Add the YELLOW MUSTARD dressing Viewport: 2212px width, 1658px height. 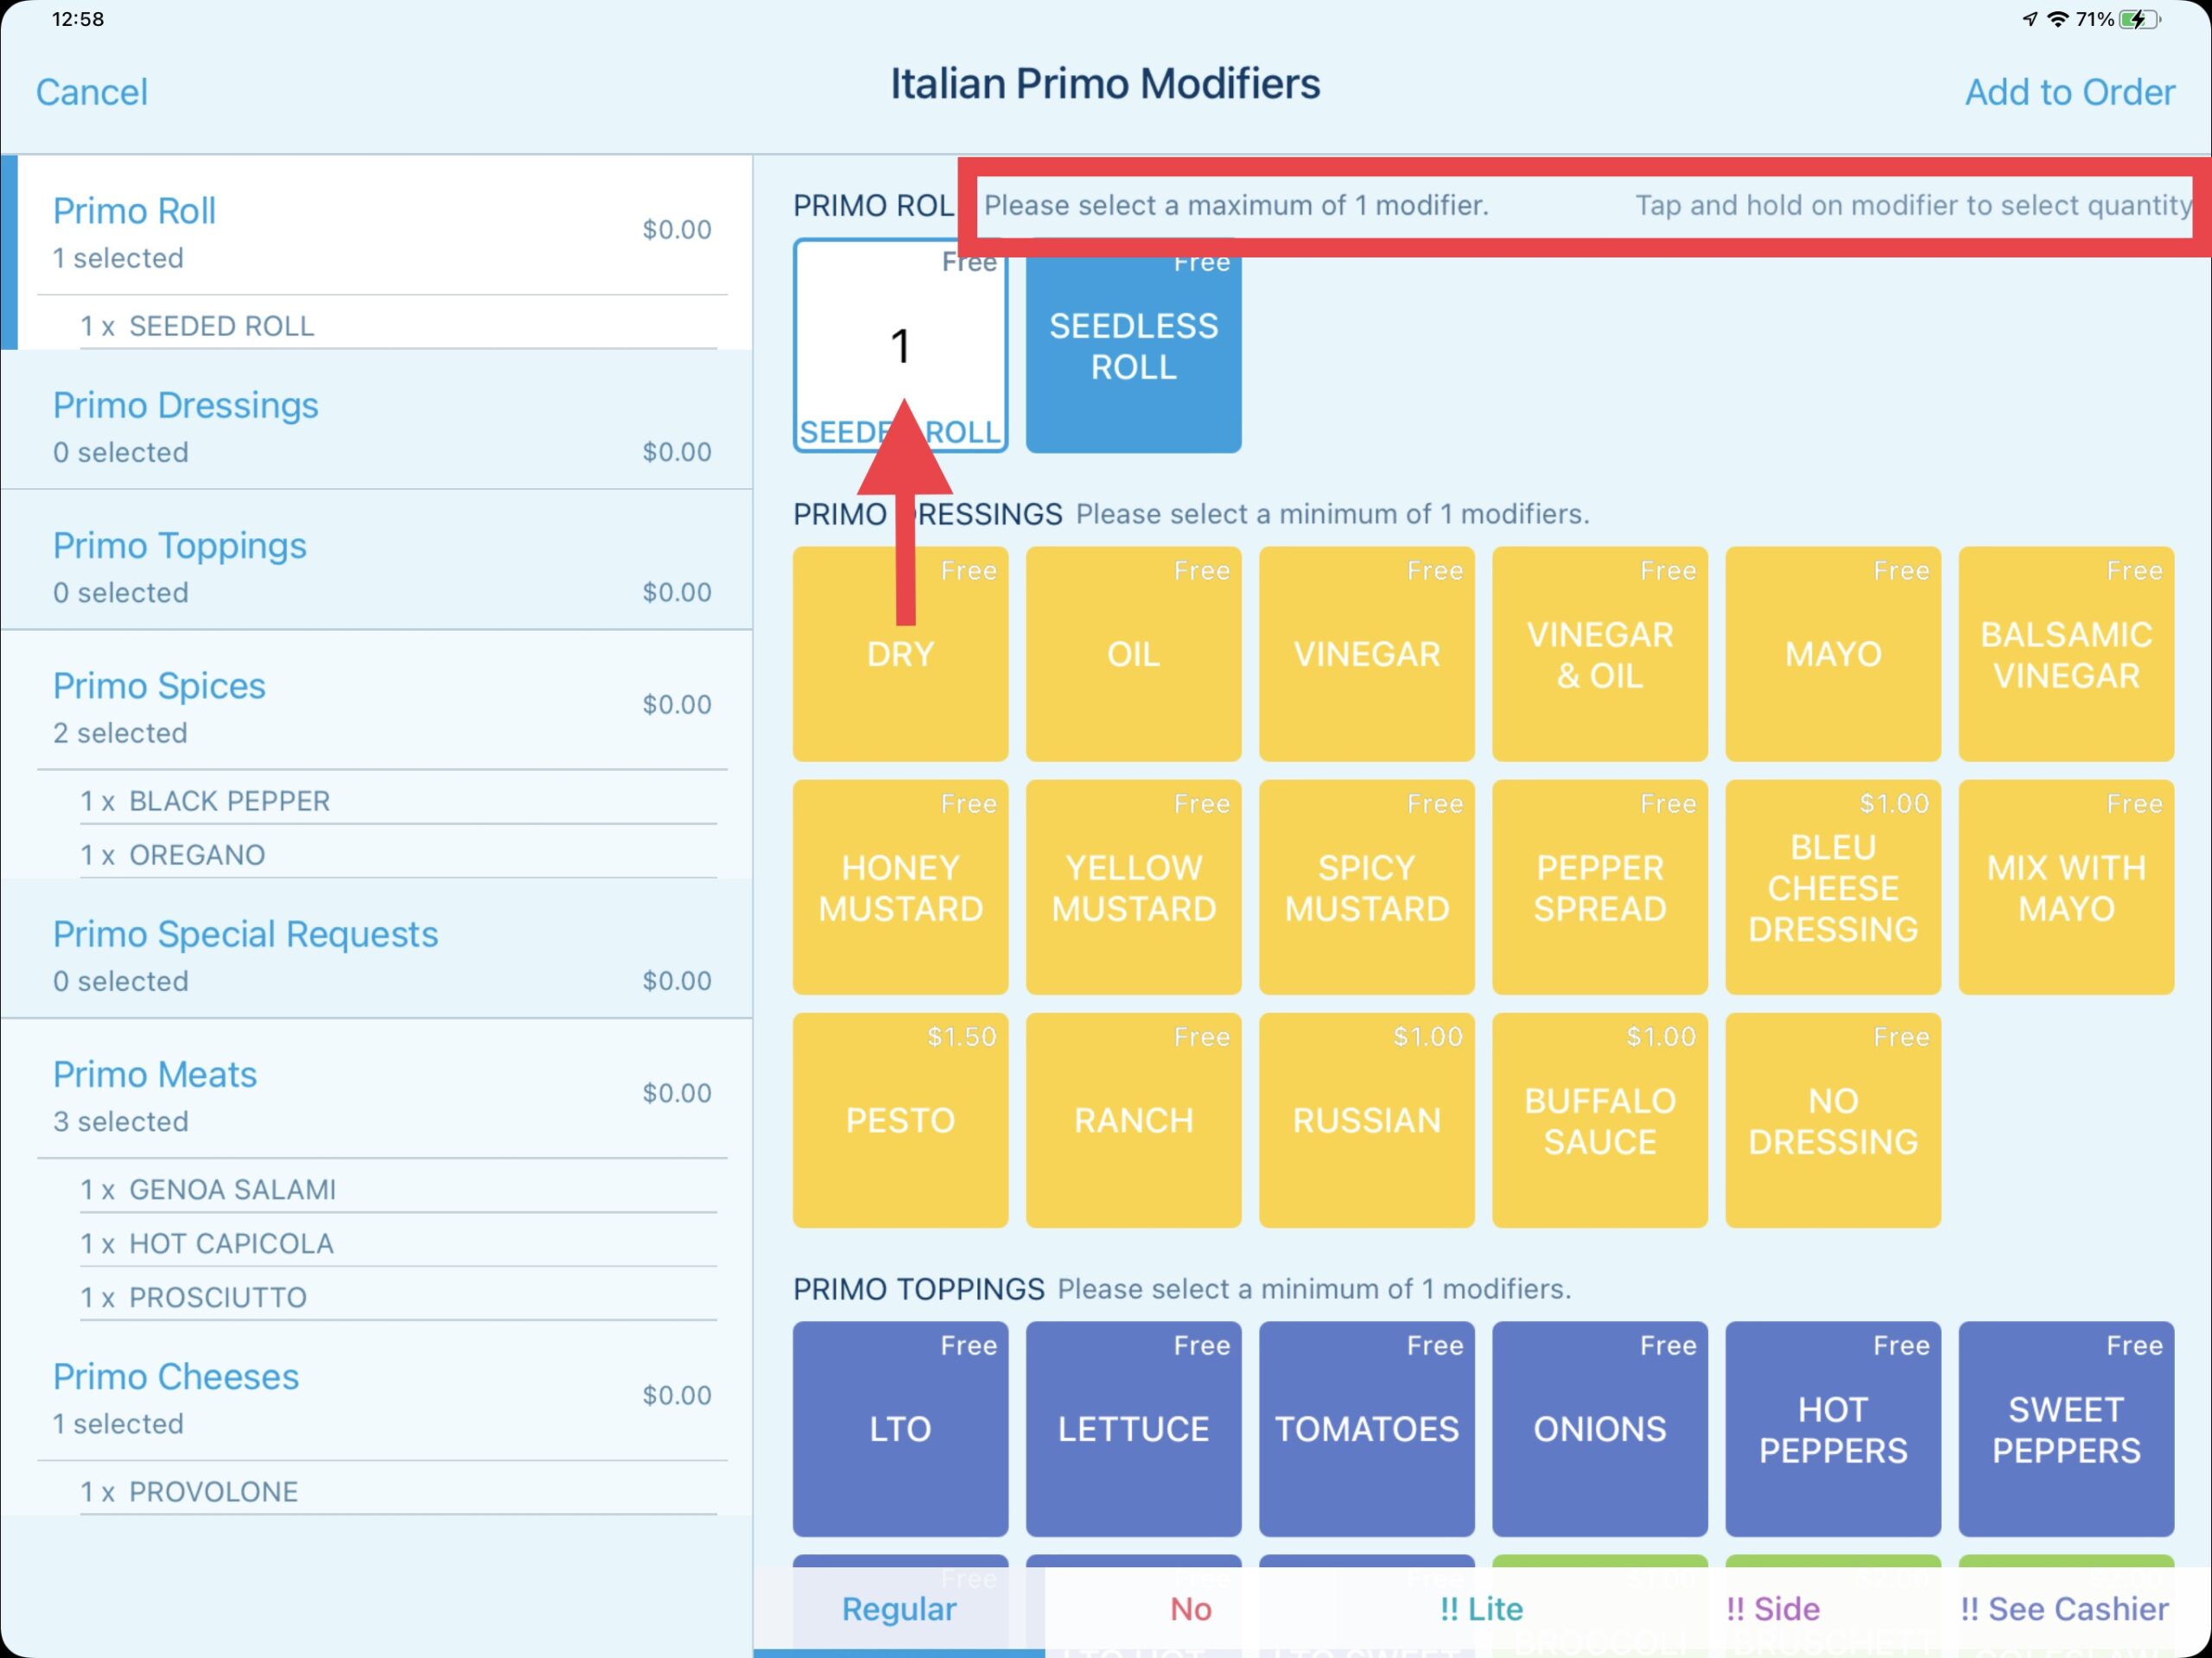coord(1133,887)
